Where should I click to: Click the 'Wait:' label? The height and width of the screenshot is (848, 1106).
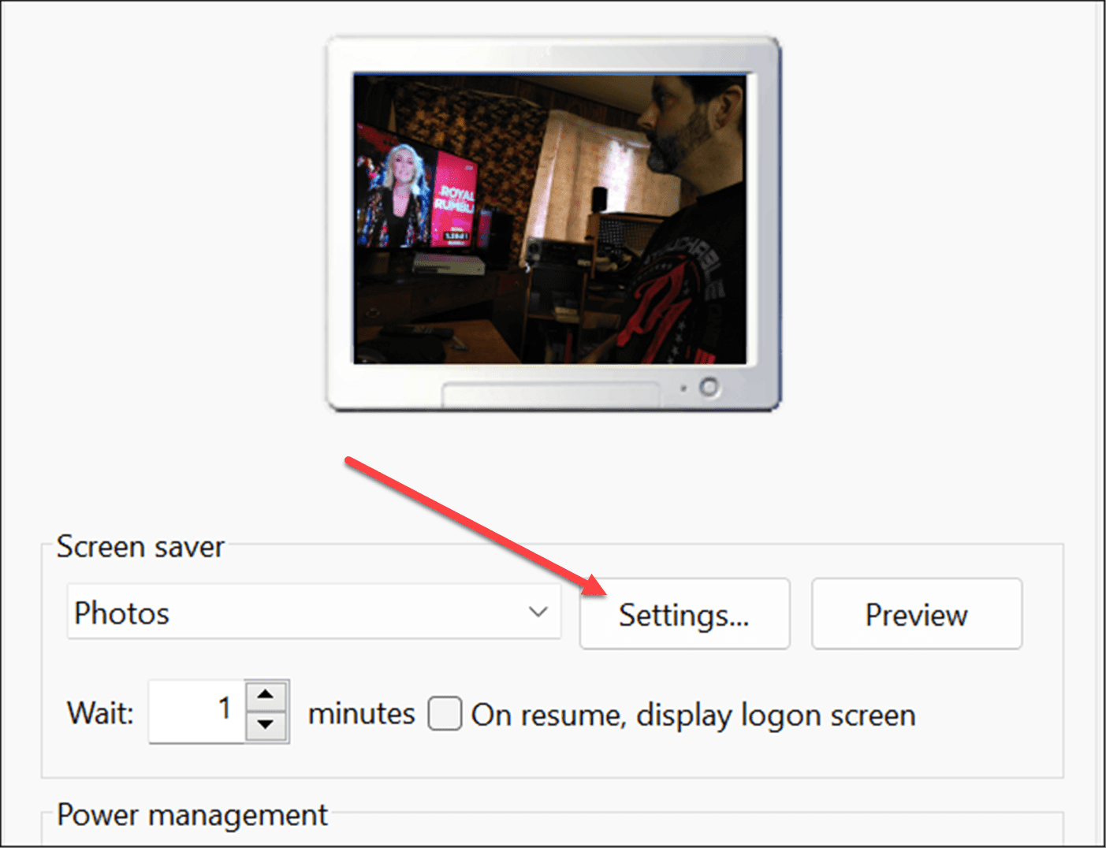click(x=101, y=713)
